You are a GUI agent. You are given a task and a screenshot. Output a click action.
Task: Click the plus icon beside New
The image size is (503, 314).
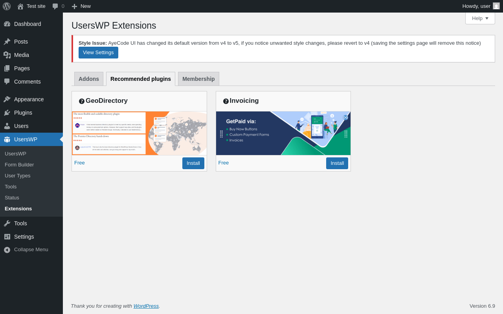74,6
